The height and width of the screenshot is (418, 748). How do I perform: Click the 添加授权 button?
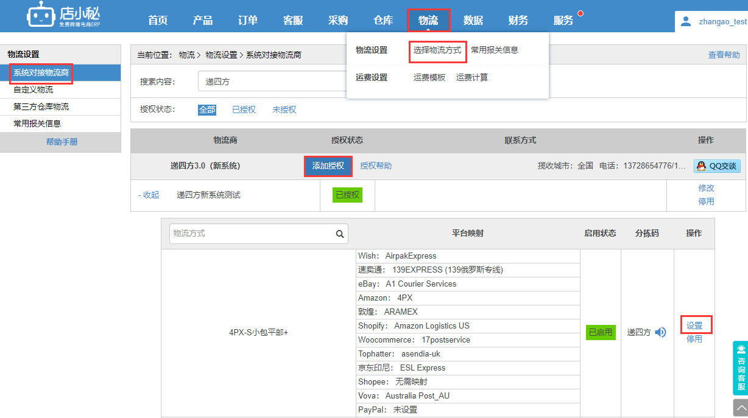pyautogui.click(x=328, y=166)
